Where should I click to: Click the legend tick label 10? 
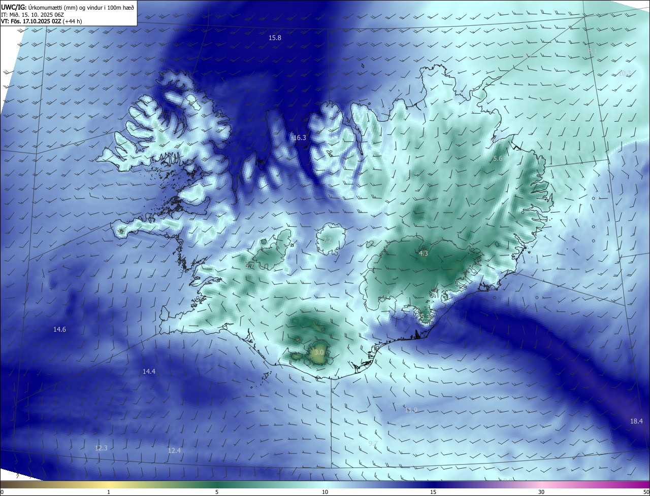pyautogui.click(x=325, y=492)
